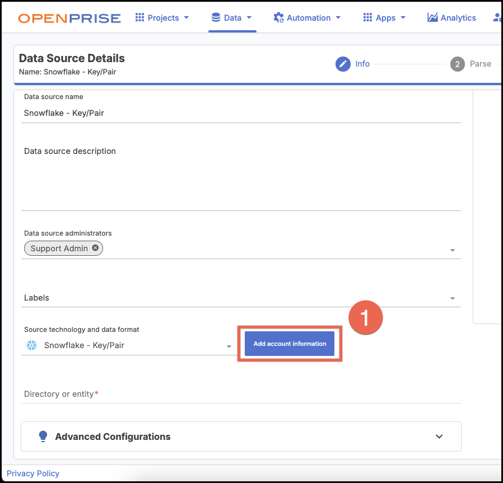
Task: Select the Info step pencil icon
Action: pos(343,64)
